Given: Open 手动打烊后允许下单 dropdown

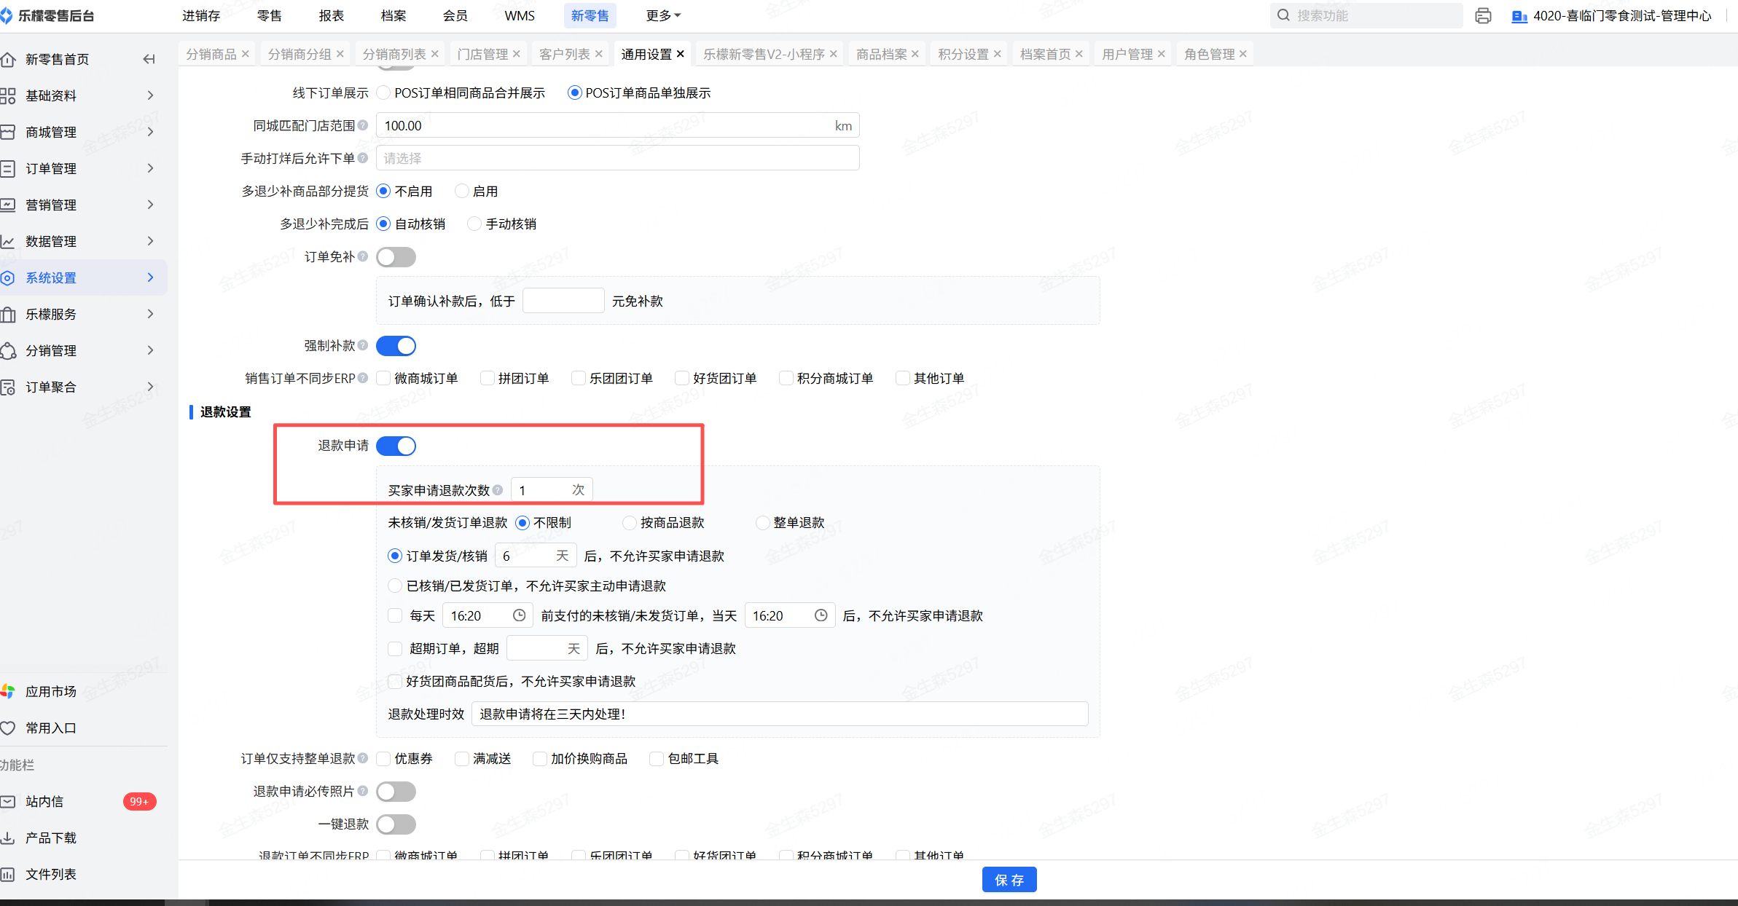Looking at the screenshot, I should click(617, 158).
